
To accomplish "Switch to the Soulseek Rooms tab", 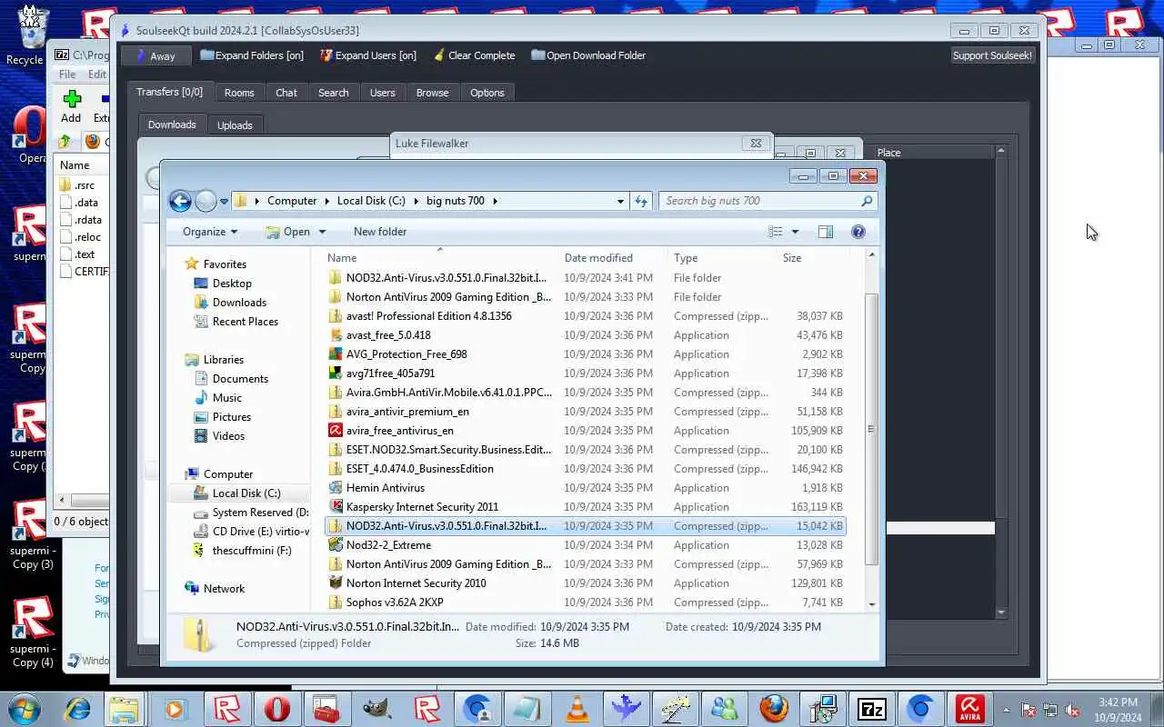I will [239, 93].
